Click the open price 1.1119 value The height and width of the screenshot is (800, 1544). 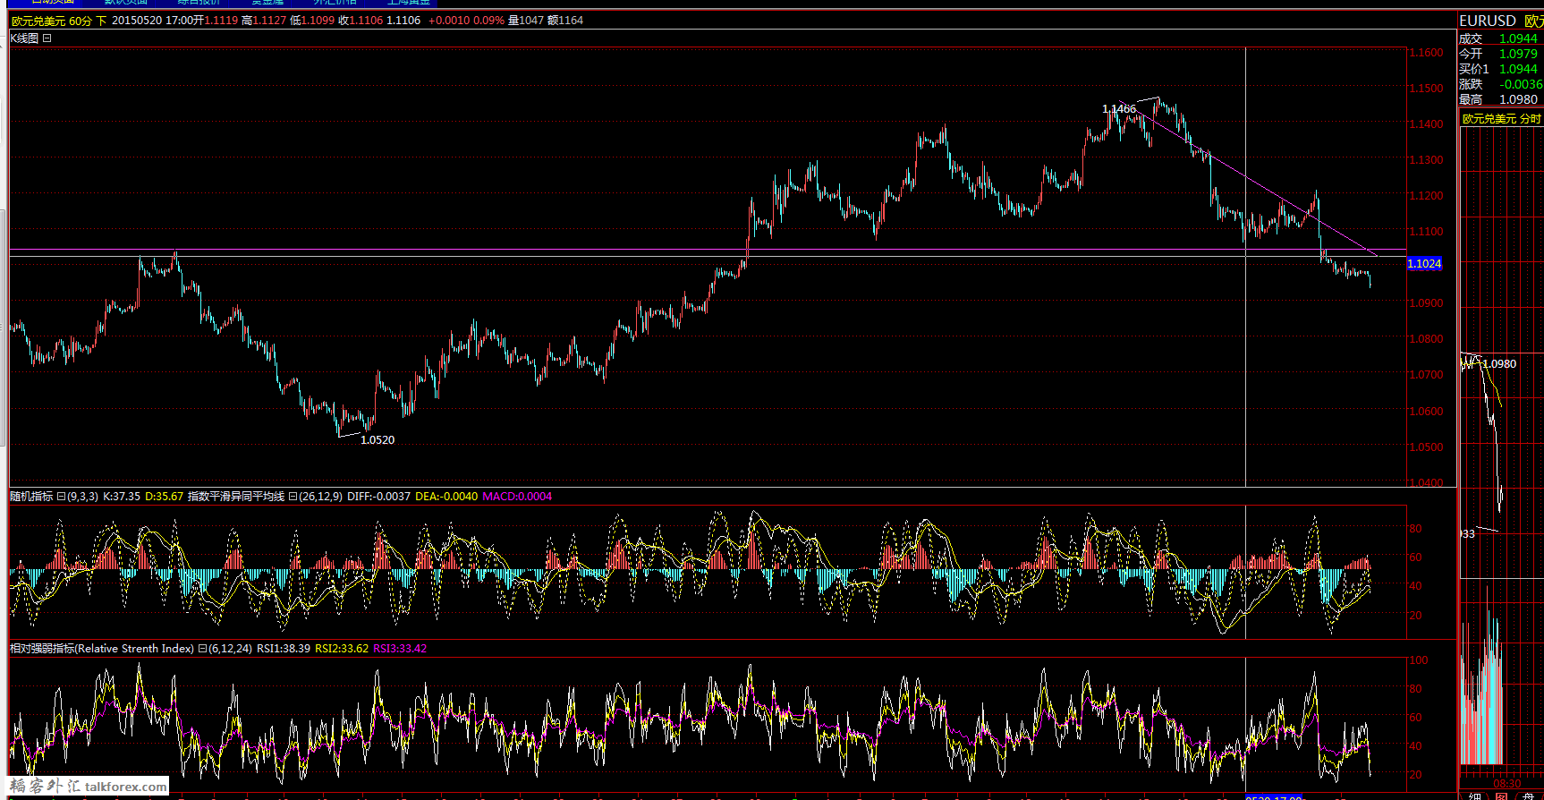221,21
